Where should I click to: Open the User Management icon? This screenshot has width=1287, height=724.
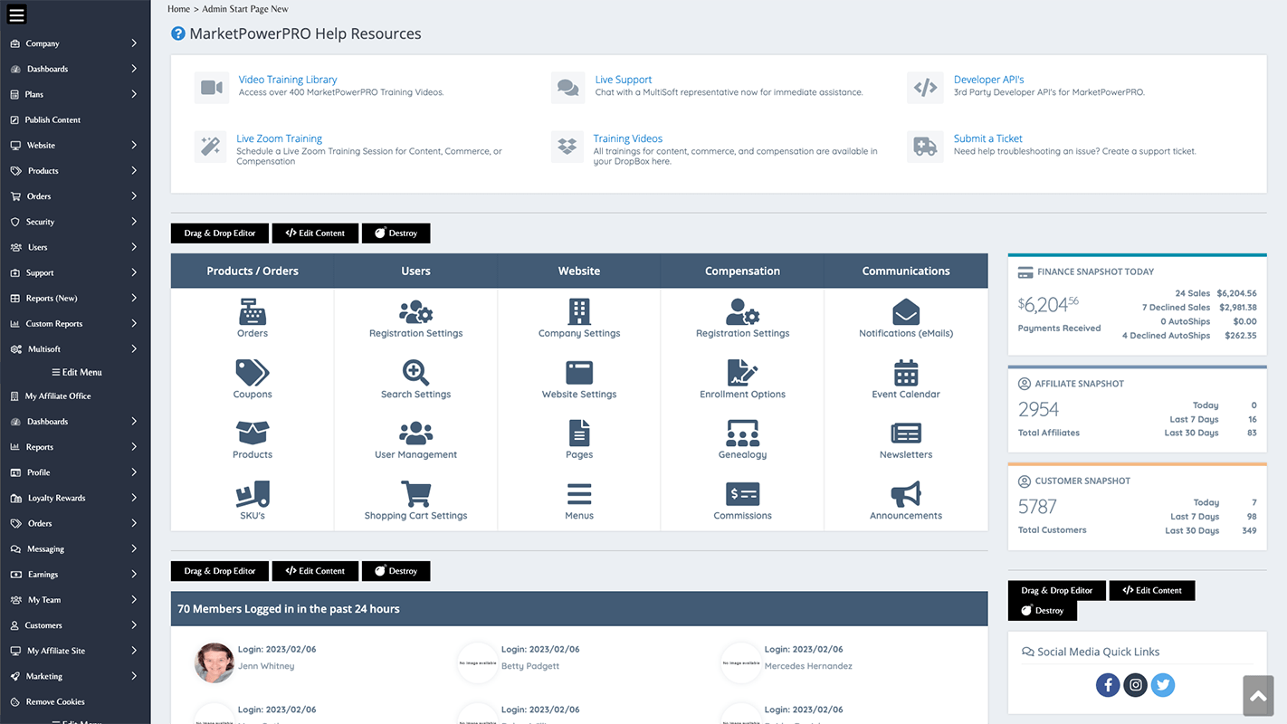coord(416,433)
